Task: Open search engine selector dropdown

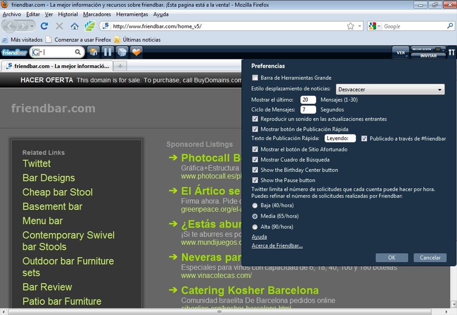Action: pyautogui.click(x=374, y=26)
